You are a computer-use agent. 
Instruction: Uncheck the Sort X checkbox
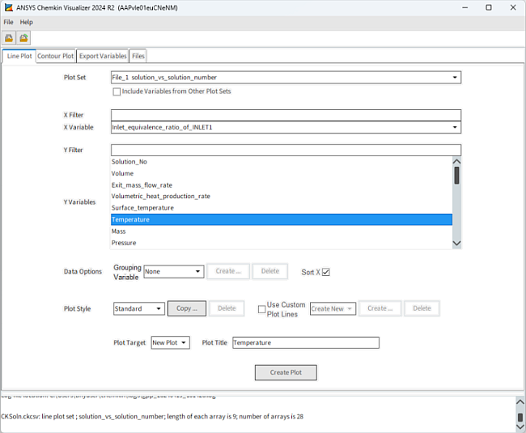326,272
